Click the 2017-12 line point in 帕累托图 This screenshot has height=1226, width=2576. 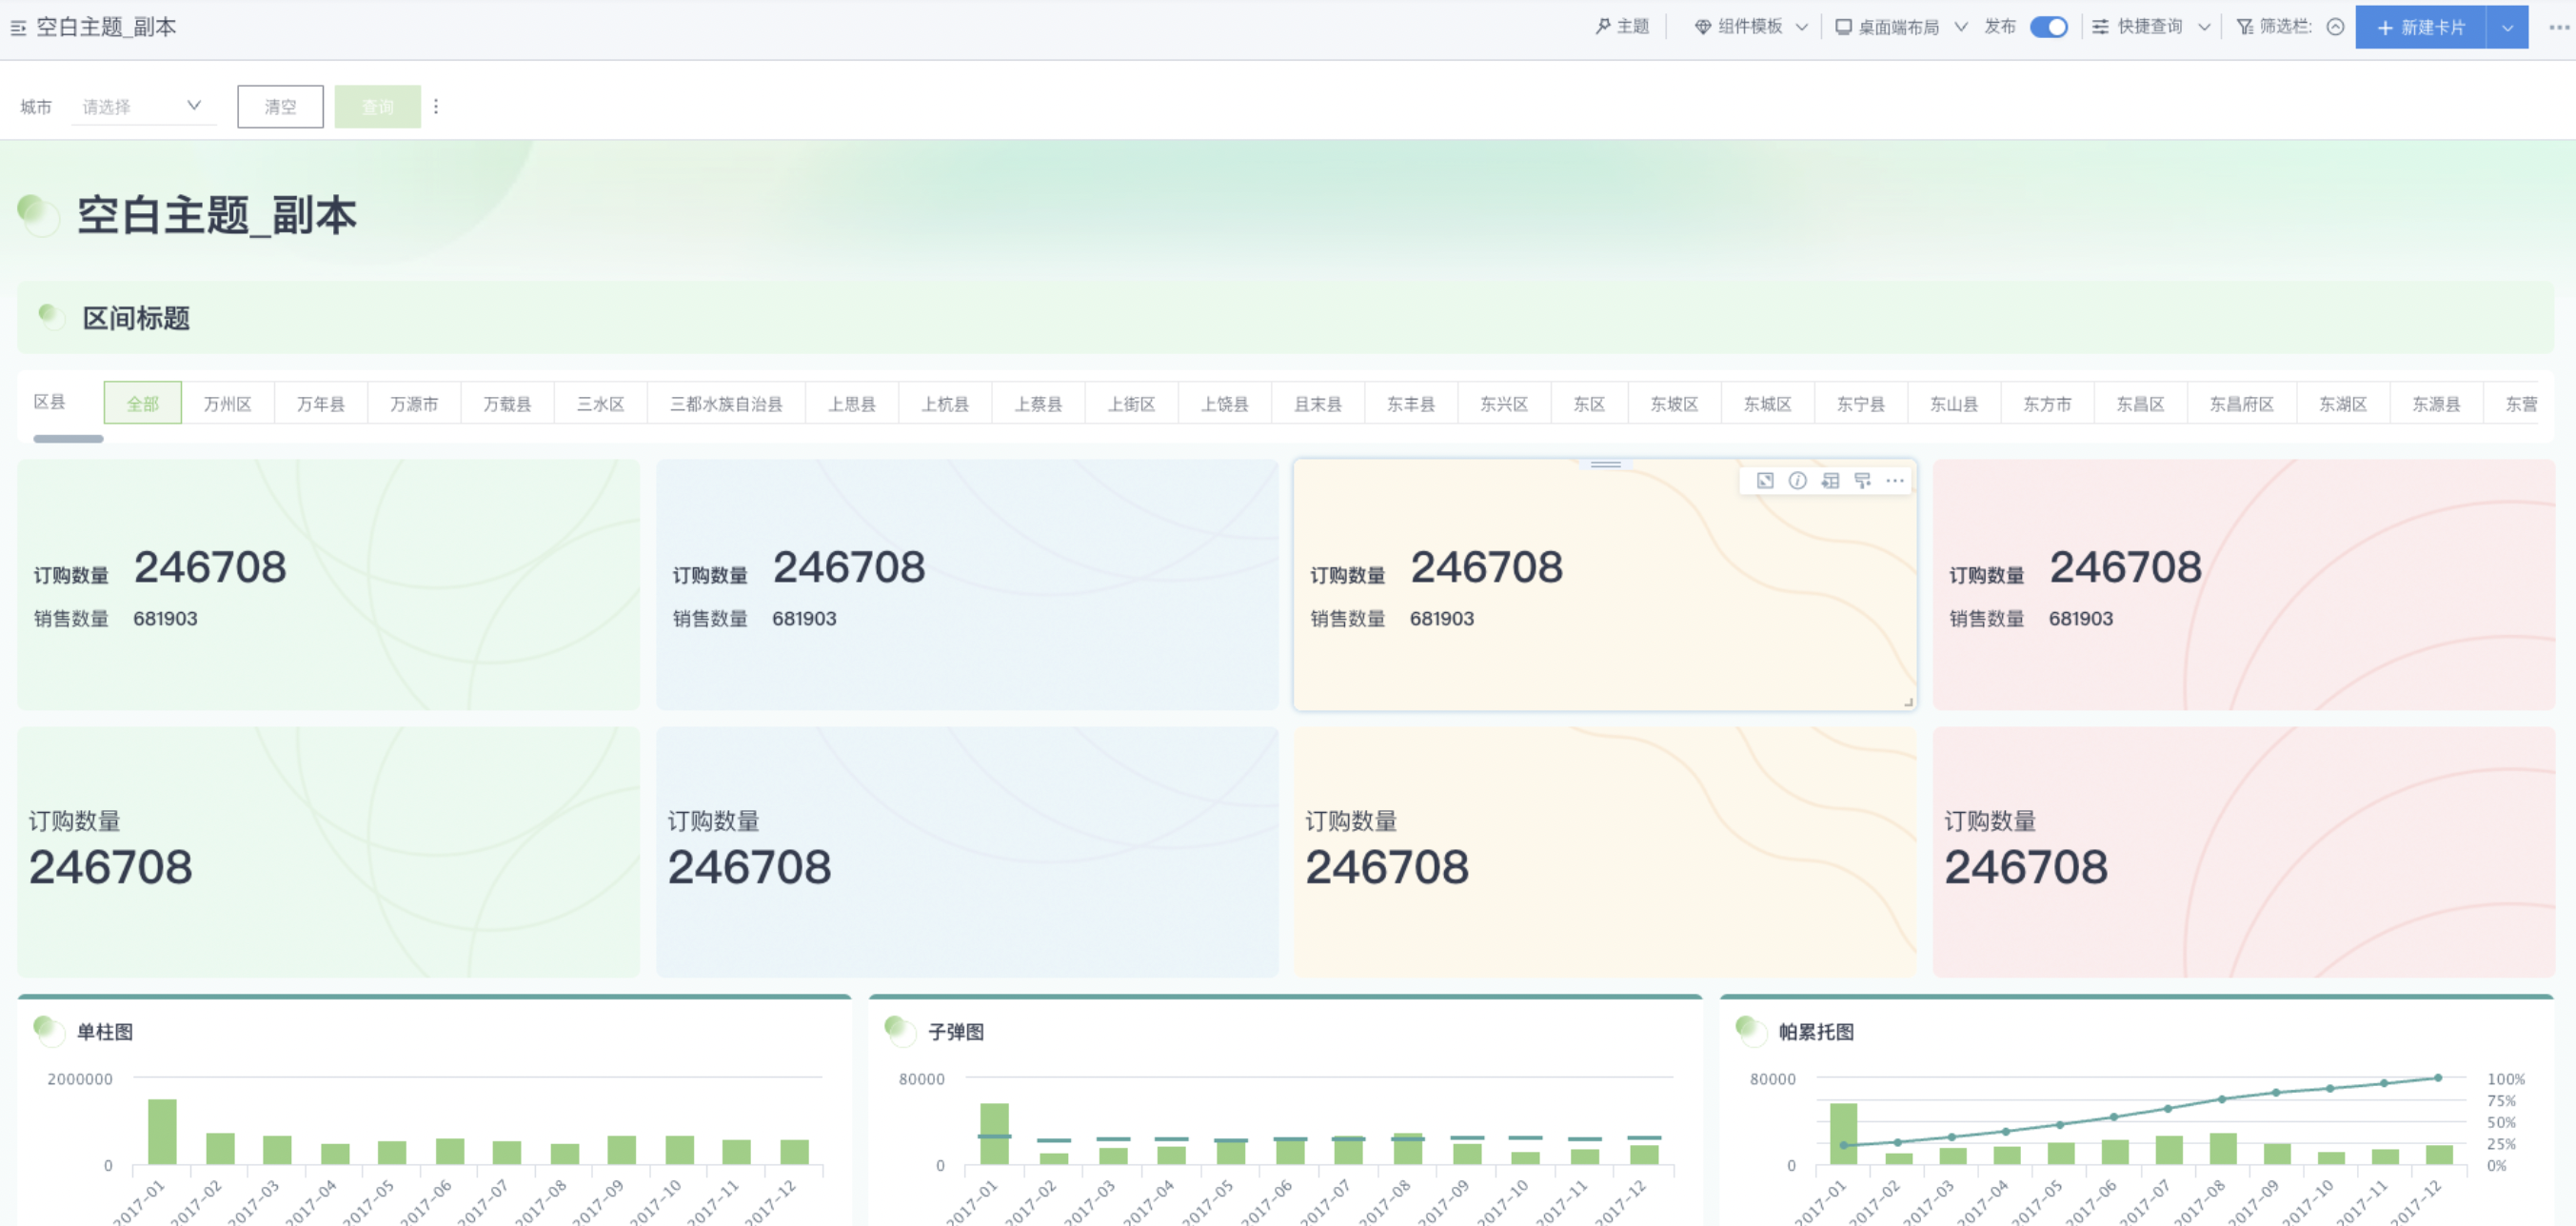click(x=2438, y=1078)
